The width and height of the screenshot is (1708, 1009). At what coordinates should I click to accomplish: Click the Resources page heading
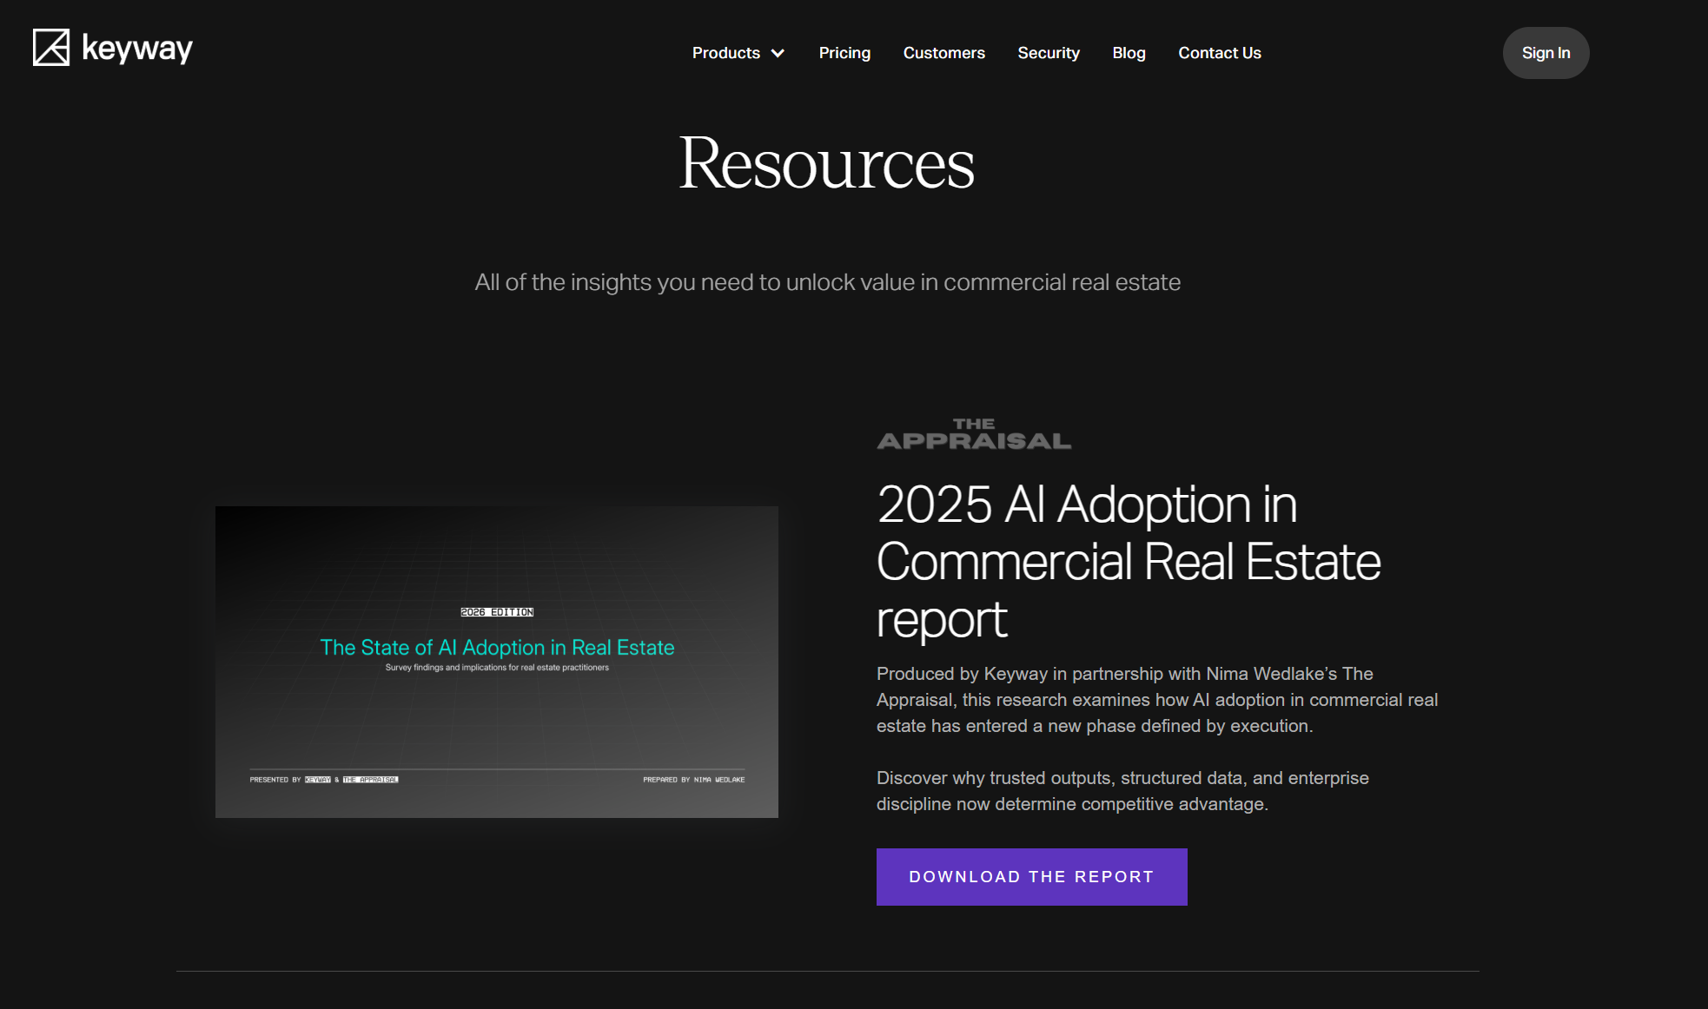click(x=826, y=163)
